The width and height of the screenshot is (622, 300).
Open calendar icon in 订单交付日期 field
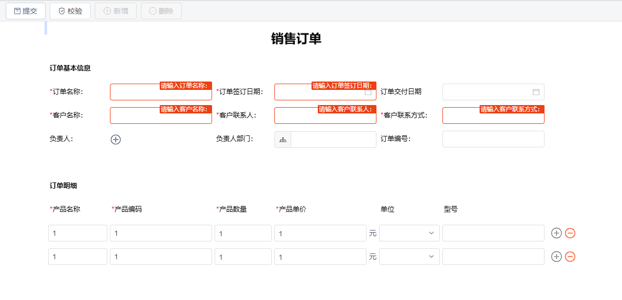pos(536,92)
